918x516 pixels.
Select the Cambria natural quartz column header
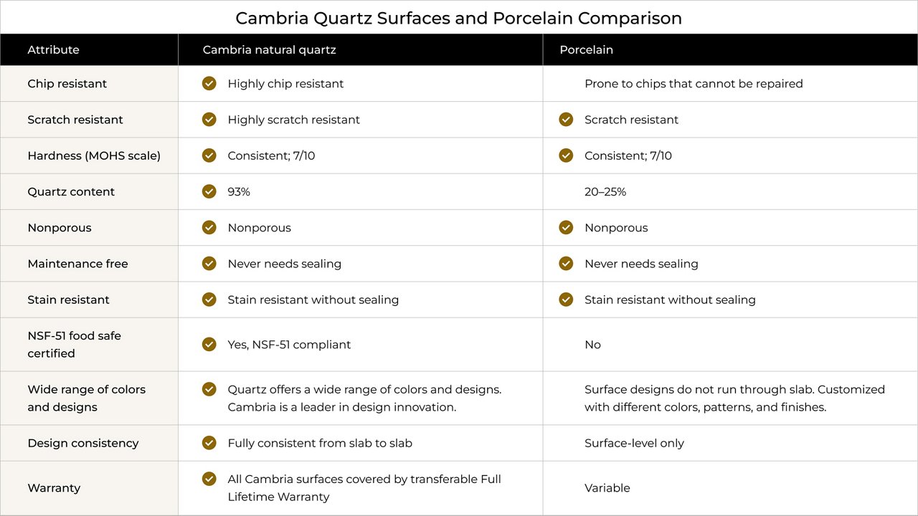(x=269, y=50)
